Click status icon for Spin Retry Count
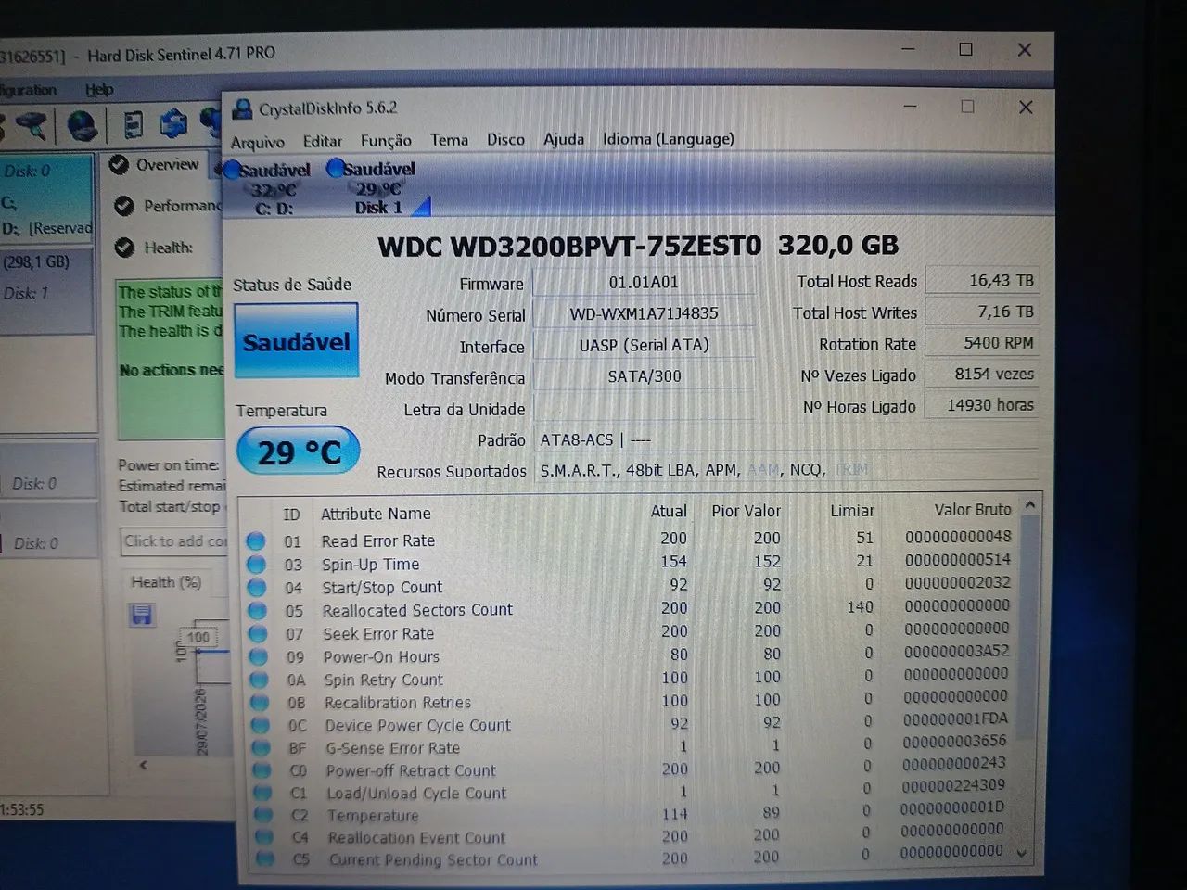Image resolution: width=1187 pixels, height=890 pixels. click(x=260, y=680)
